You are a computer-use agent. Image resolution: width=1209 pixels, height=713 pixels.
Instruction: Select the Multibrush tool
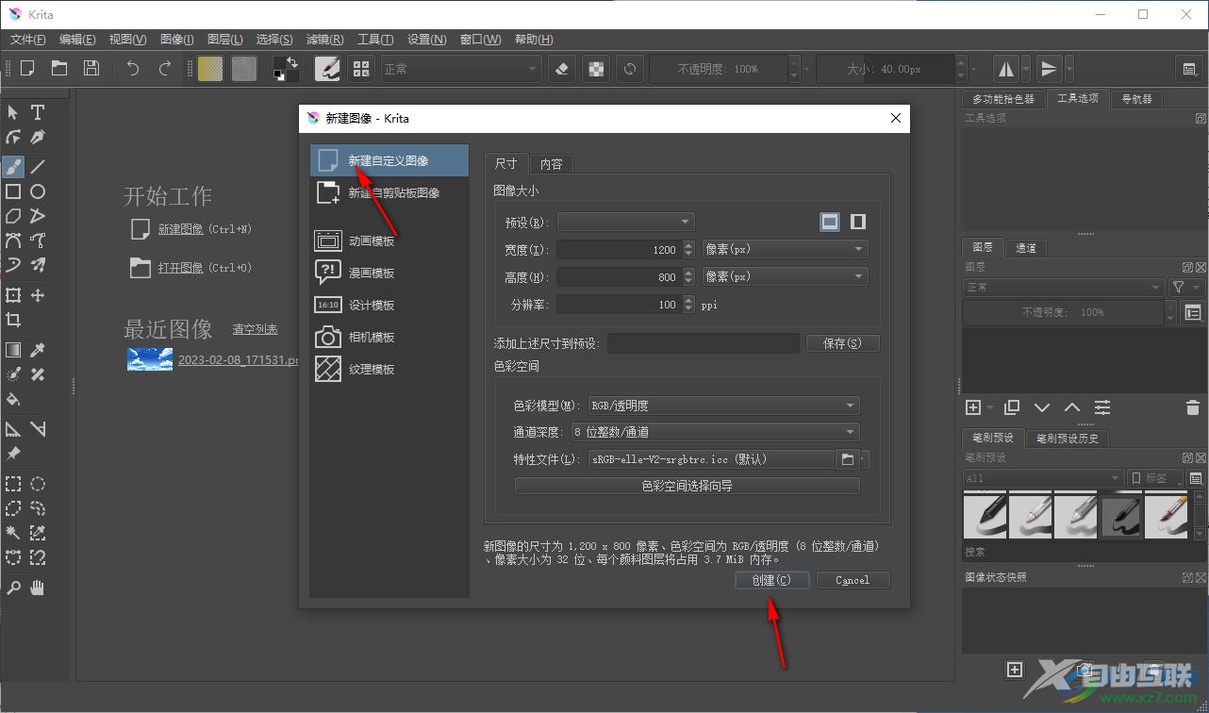click(38, 265)
